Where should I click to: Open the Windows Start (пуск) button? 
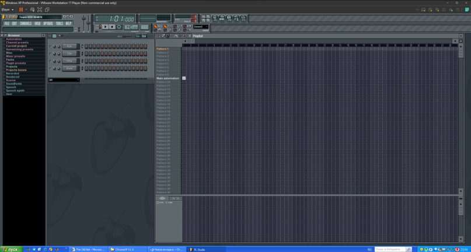coord(12,249)
